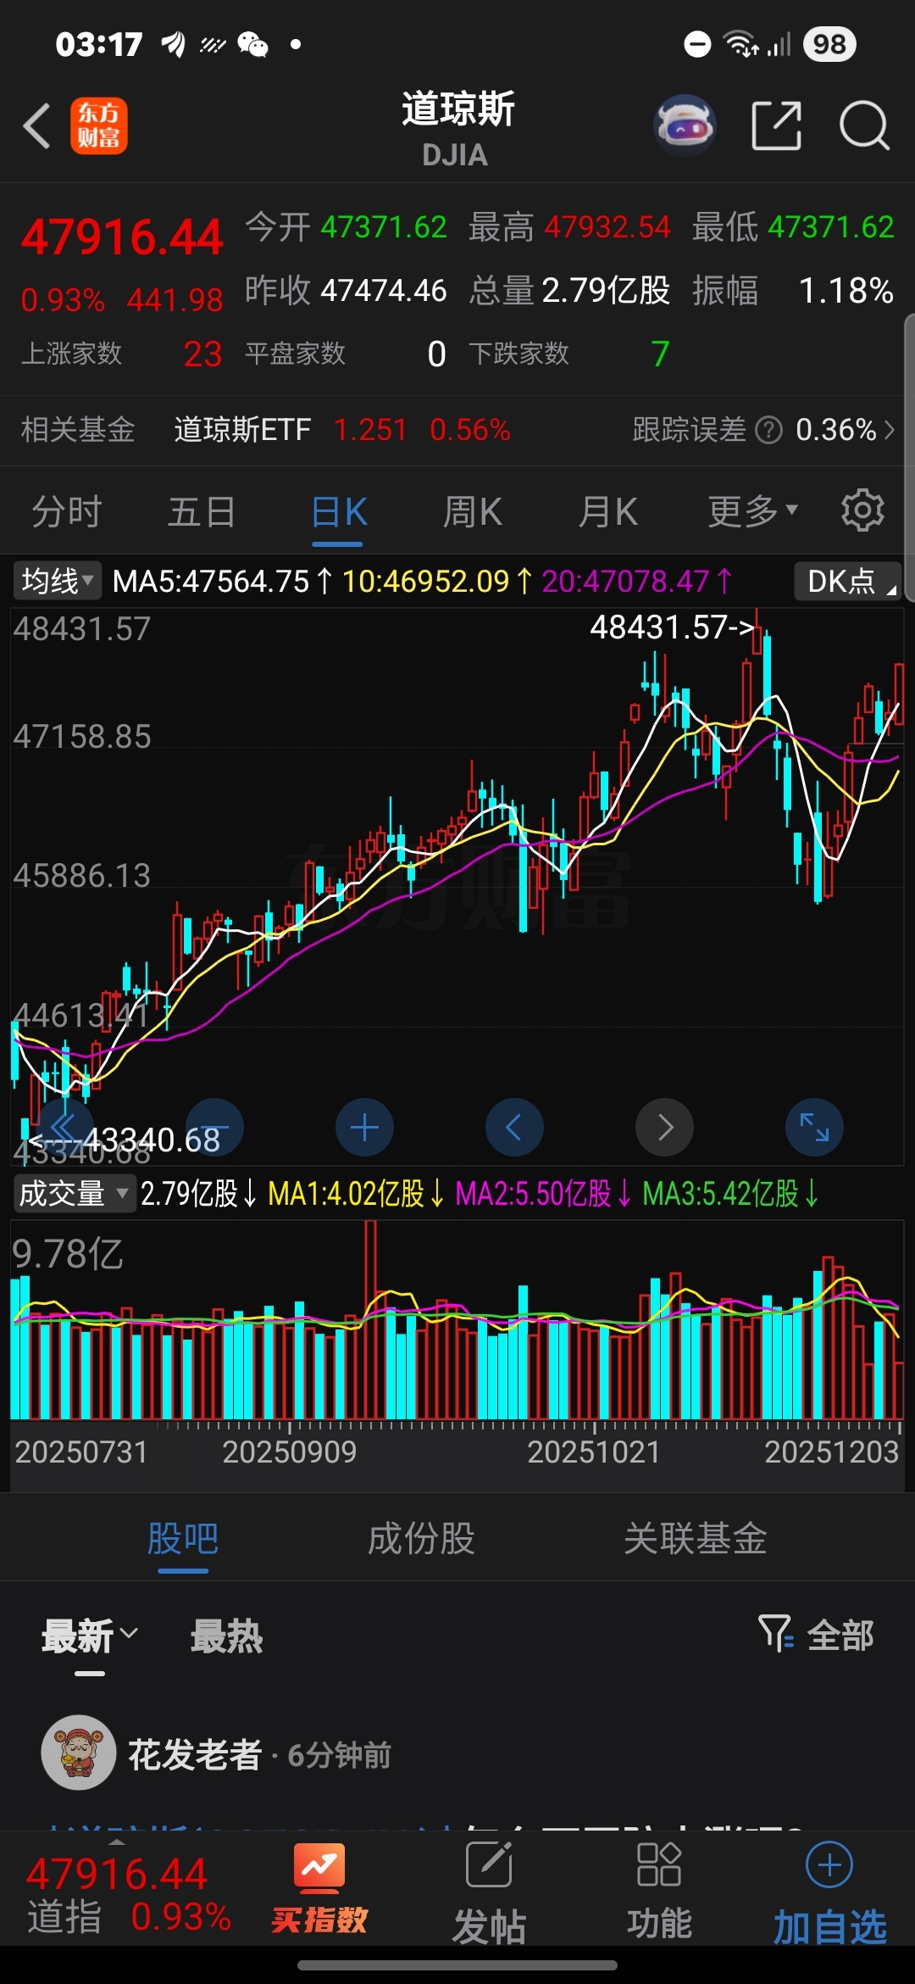Image resolution: width=915 pixels, height=1984 pixels.
Task: Tap volume MA1:4.02亿股 readout
Action: 356,1194
